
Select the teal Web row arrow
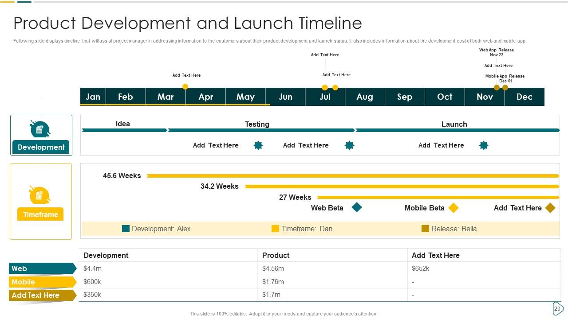pyautogui.click(x=42, y=268)
